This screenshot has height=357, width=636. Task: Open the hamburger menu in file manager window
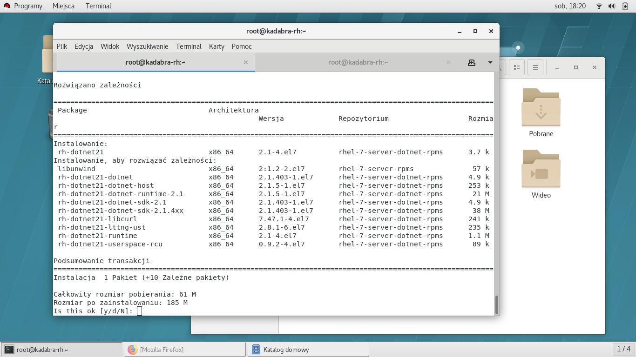(535, 67)
